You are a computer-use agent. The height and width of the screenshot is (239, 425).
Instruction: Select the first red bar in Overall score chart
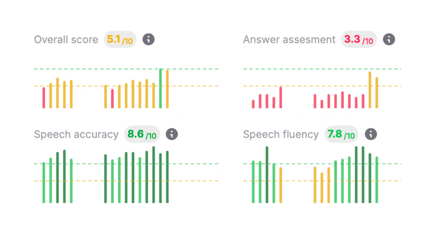click(x=44, y=98)
